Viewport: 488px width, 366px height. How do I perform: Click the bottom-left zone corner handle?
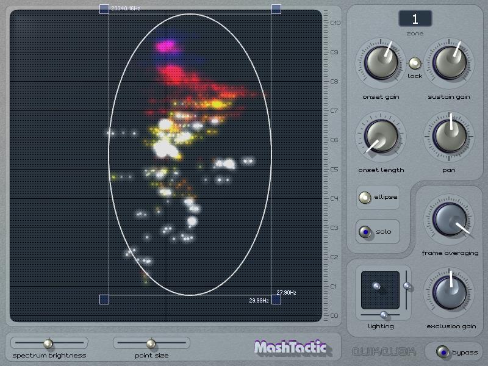click(104, 300)
